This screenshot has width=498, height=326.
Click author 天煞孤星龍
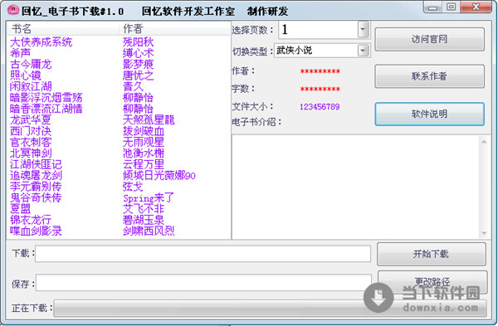pos(149,119)
